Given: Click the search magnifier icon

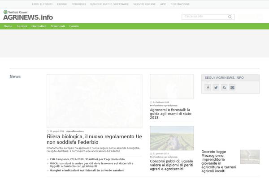Looking at the screenshot, I should (x=230, y=17).
